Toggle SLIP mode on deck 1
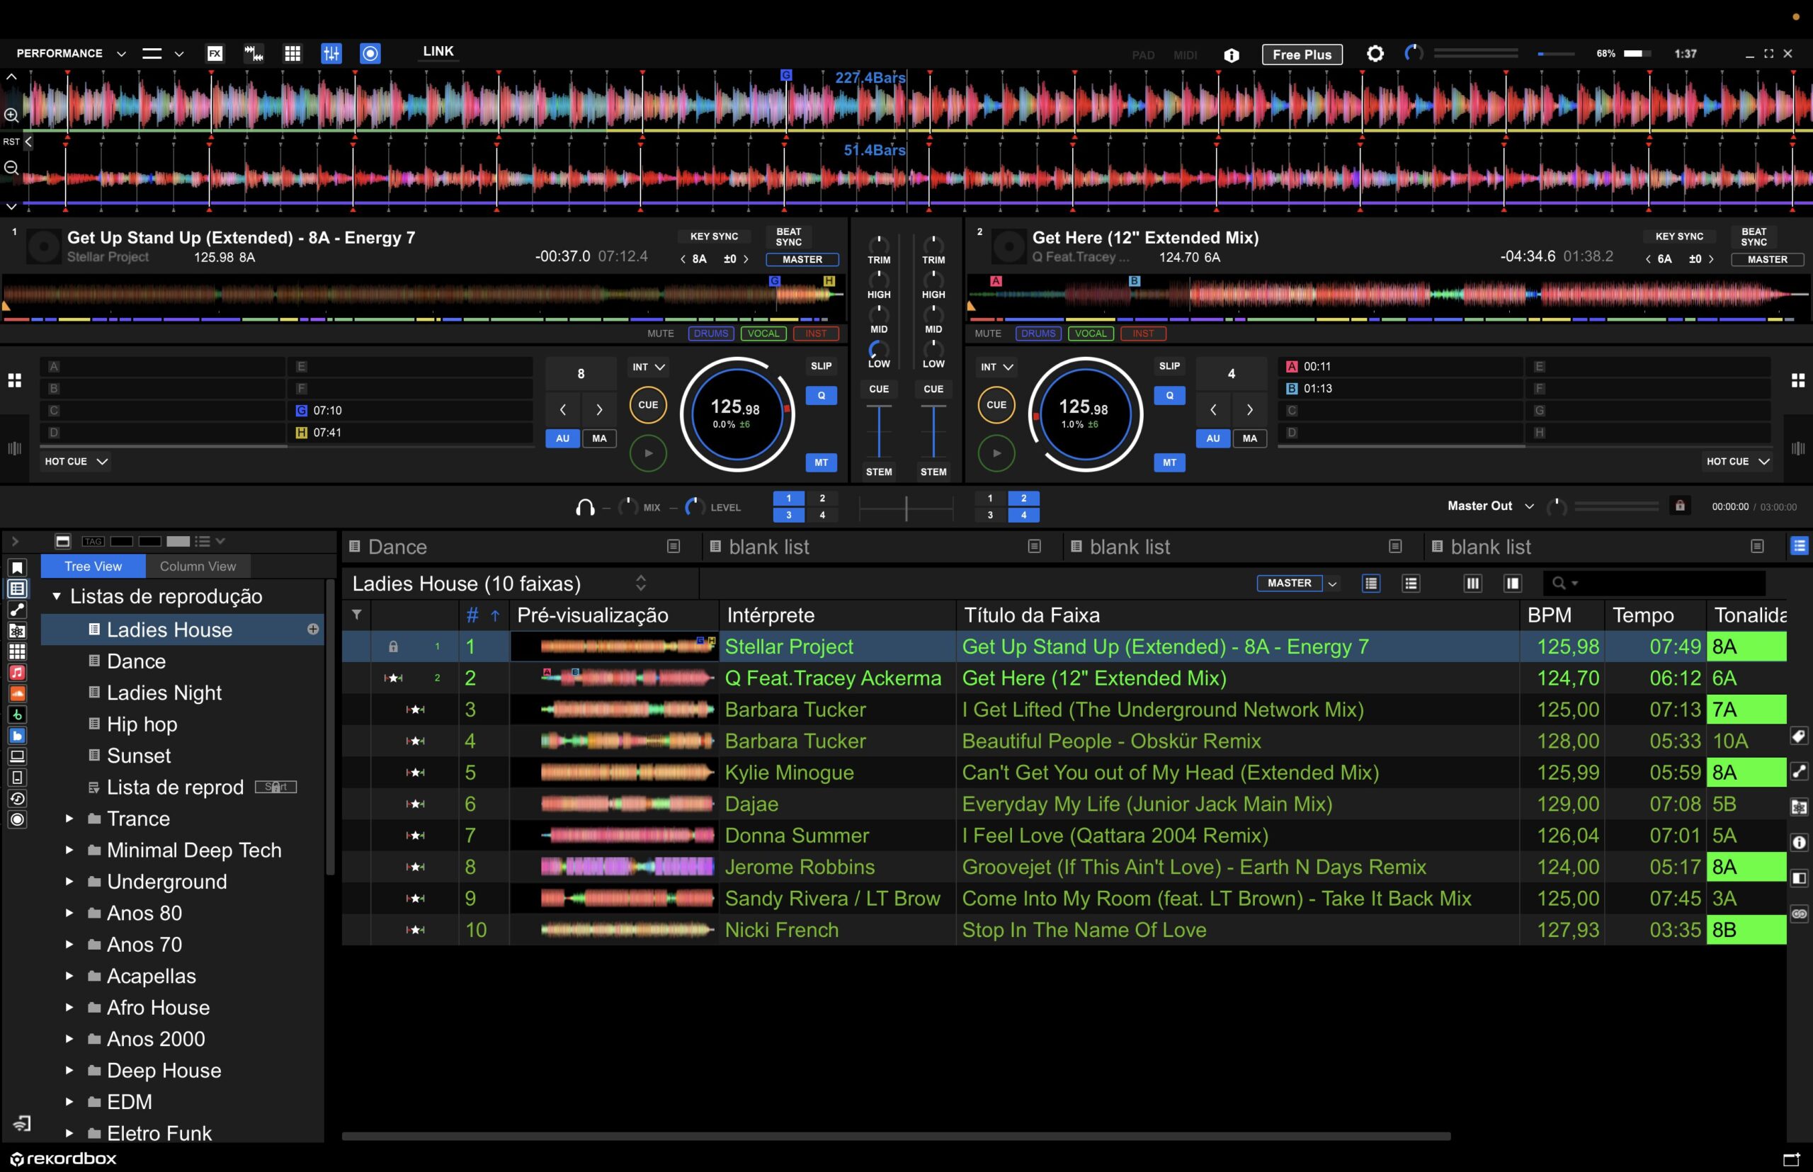The image size is (1813, 1172). (821, 366)
